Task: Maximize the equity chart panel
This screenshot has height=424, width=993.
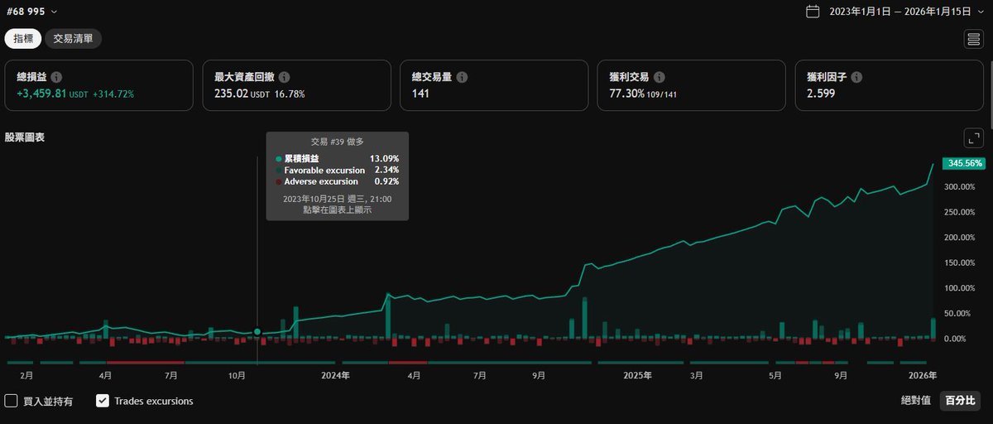Action: point(973,138)
